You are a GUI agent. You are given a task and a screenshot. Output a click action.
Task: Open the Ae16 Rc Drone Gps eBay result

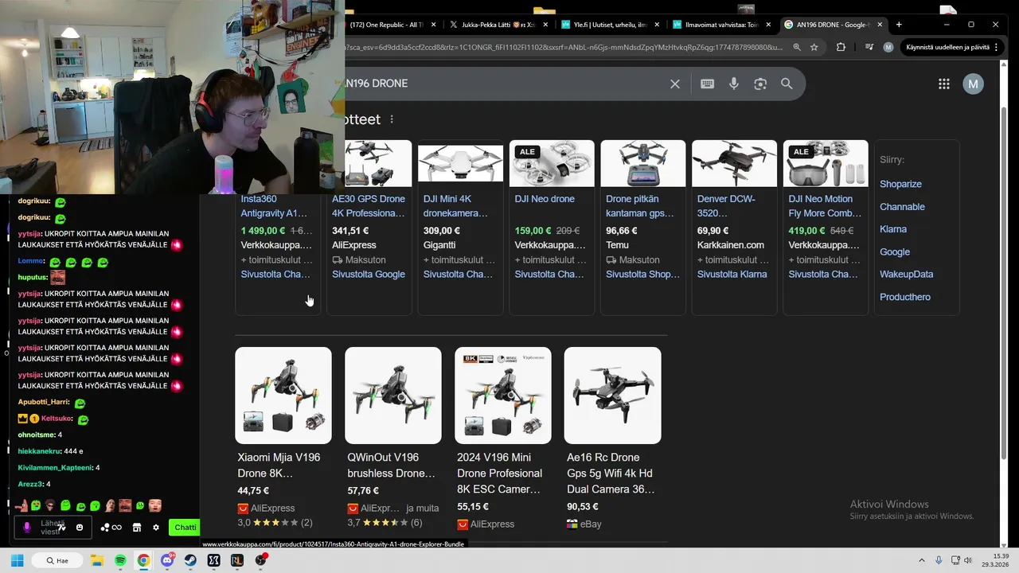[611, 473]
